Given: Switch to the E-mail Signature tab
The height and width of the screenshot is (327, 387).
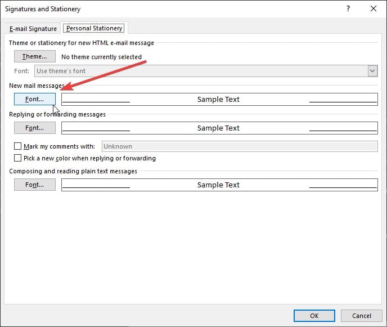Looking at the screenshot, I should coord(33,29).
